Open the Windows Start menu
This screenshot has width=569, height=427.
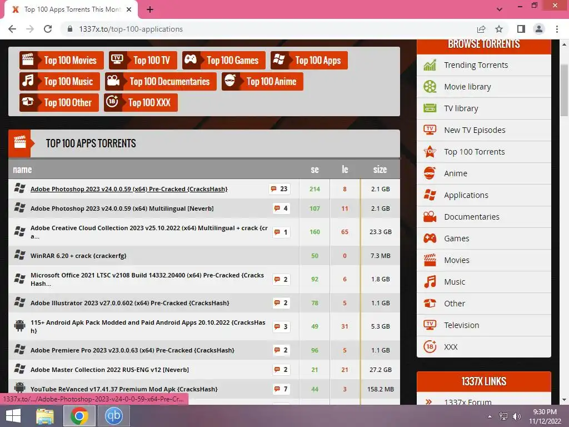click(13, 416)
